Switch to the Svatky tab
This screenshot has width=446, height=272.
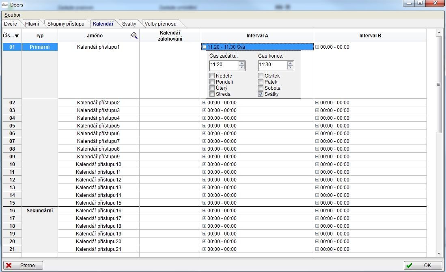pos(129,24)
